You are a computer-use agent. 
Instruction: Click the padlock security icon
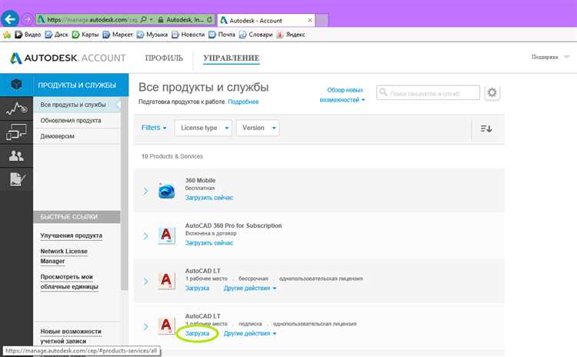pos(161,19)
